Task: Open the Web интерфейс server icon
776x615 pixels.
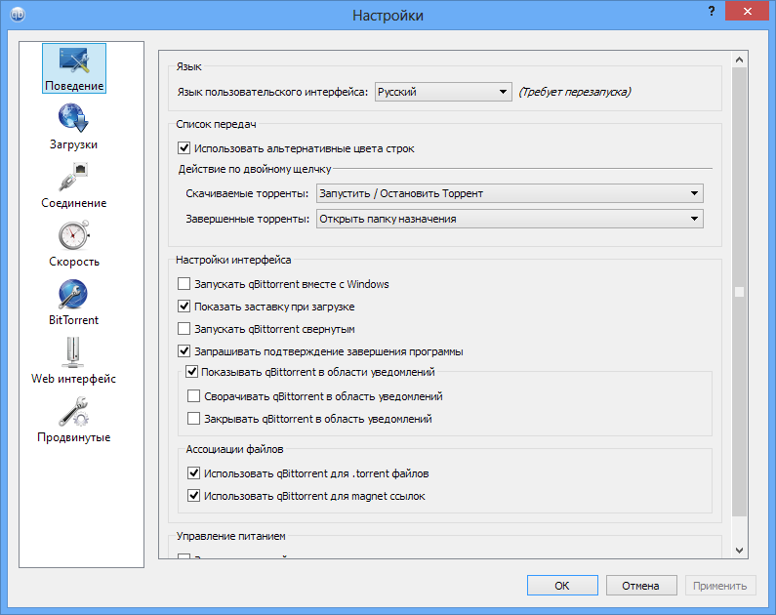Action: tap(73, 352)
